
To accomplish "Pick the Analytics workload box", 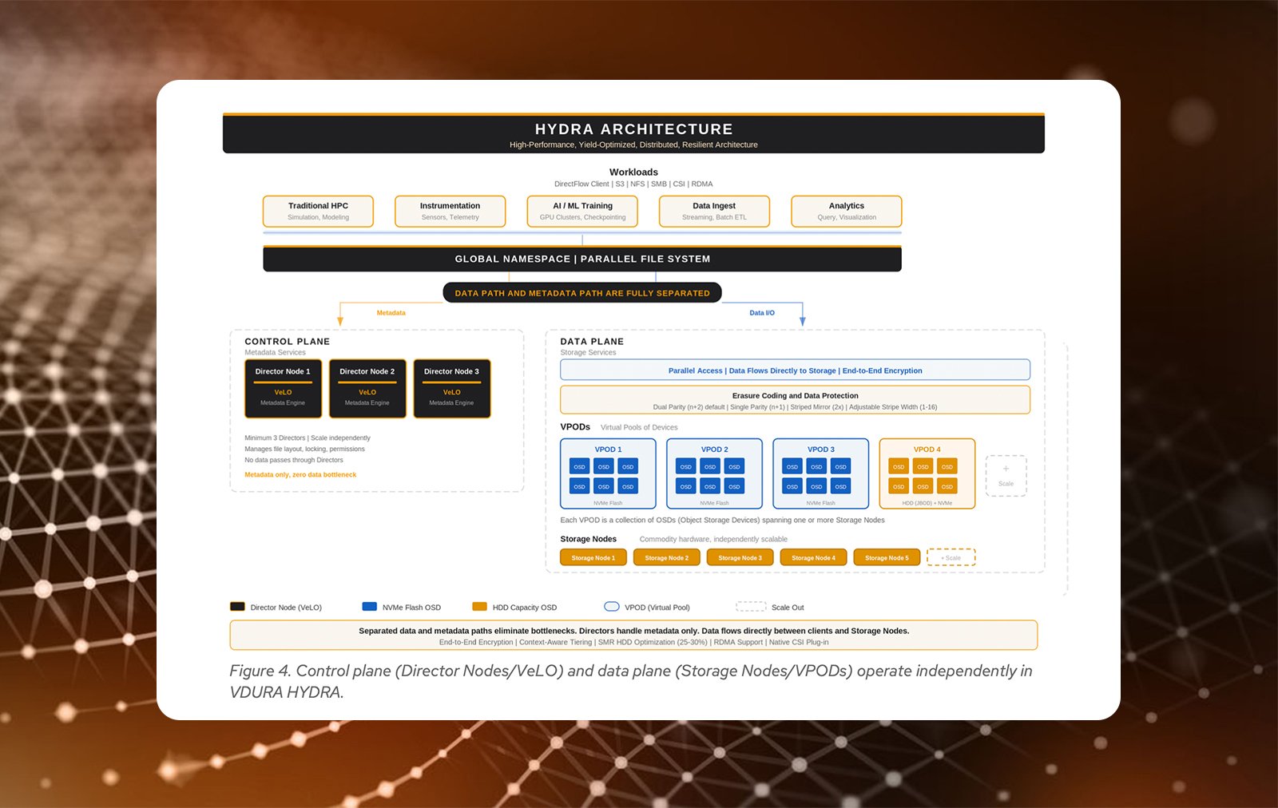I will click(847, 211).
